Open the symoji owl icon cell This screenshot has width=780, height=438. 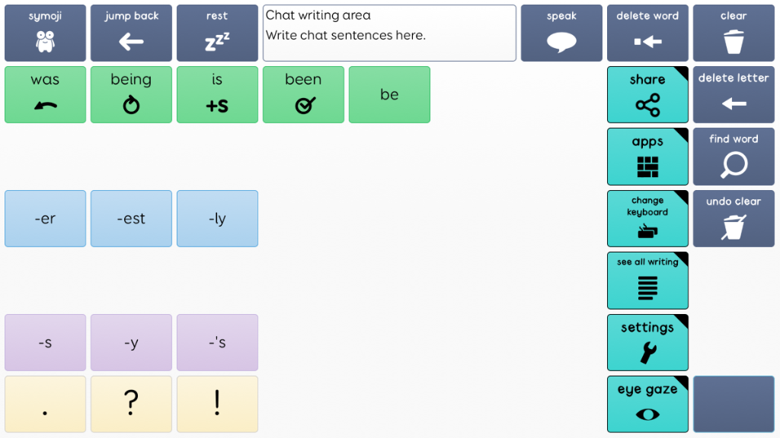[x=45, y=33]
